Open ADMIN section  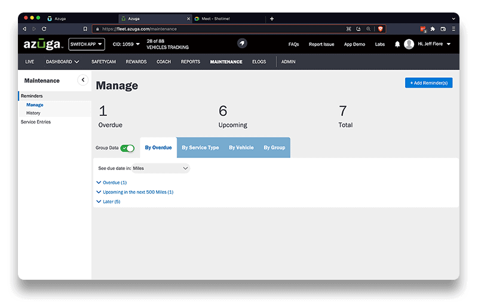click(289, 62)
